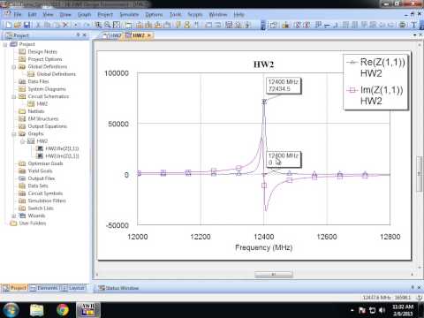Screen dimensions: 424x318
Task: Open the Window menu
Action: pyautogui.click(x=218, y=14)
